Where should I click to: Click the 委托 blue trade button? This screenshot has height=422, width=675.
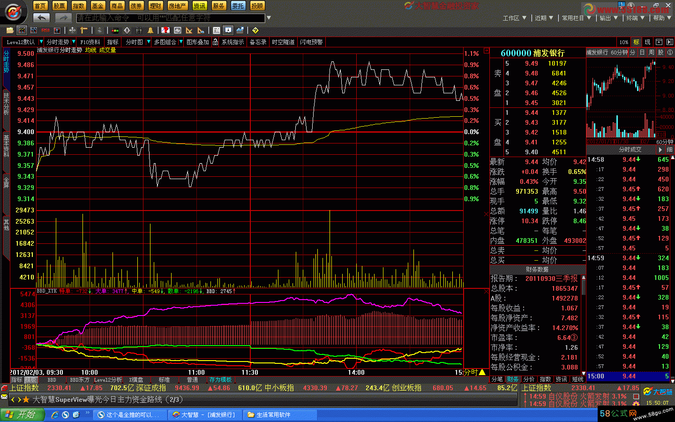[x=238, y=6]
